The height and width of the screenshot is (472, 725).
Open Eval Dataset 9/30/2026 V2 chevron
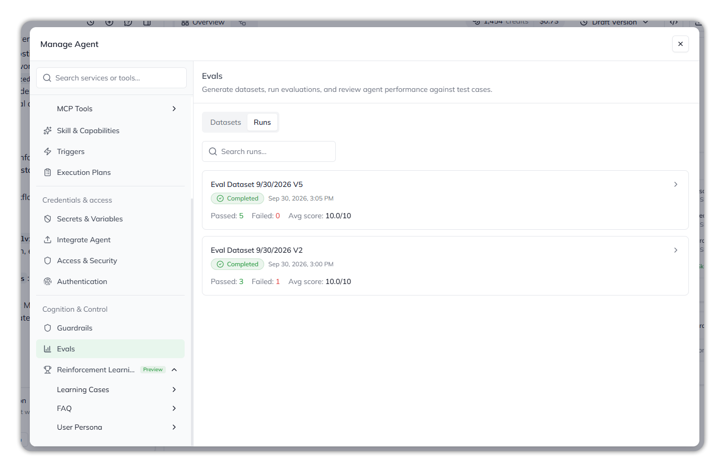click(676, 250)
